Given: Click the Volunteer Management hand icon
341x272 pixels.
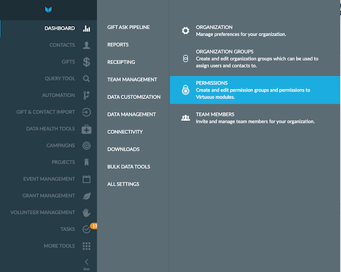Looking at the screenshot, I should tap(87, 213).
